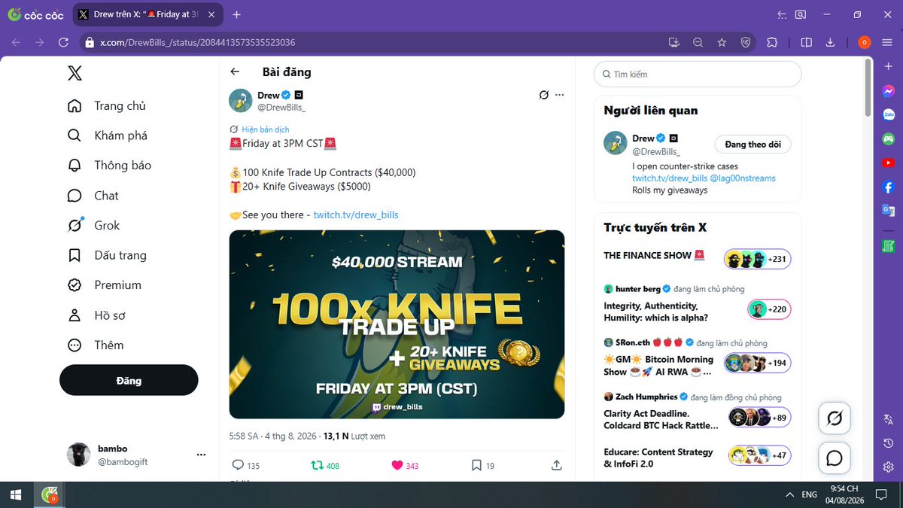Open Grok from the sidebar
Screen dimensions: 903x508
[x=93, y=225]
